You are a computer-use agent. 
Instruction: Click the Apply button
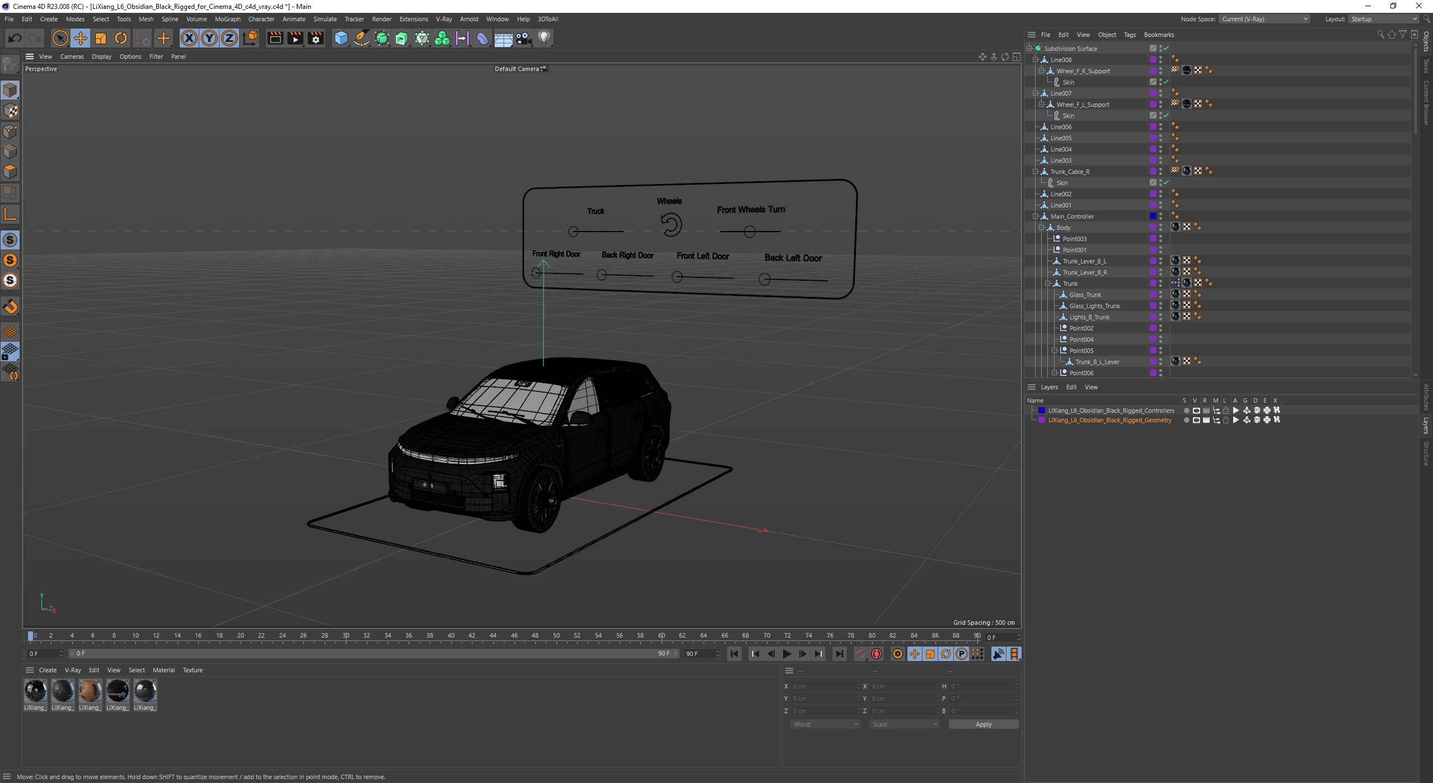(x=984, y=724)
